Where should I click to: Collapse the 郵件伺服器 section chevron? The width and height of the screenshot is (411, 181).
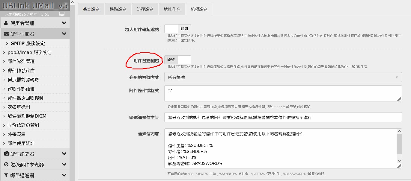[64, 34]
